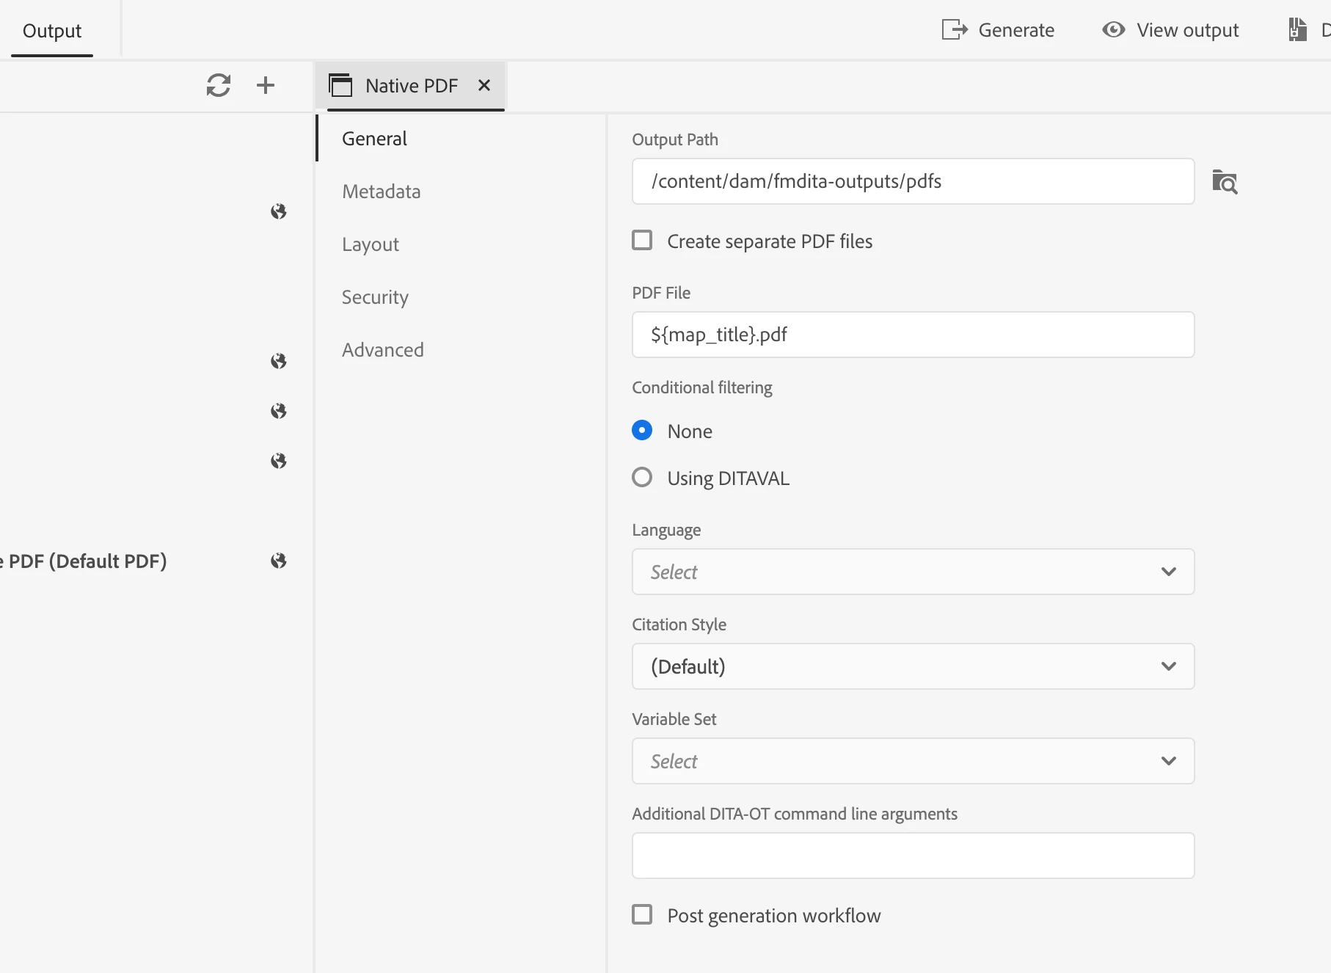Viewport: 1331px width, 973px height.
Task: Select None for conditional filtering
Action: pos(642,431)
